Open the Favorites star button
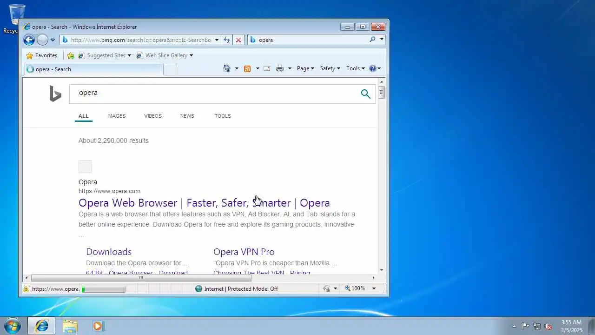Screen dimensions: 595x335 [x=42, y=55]
